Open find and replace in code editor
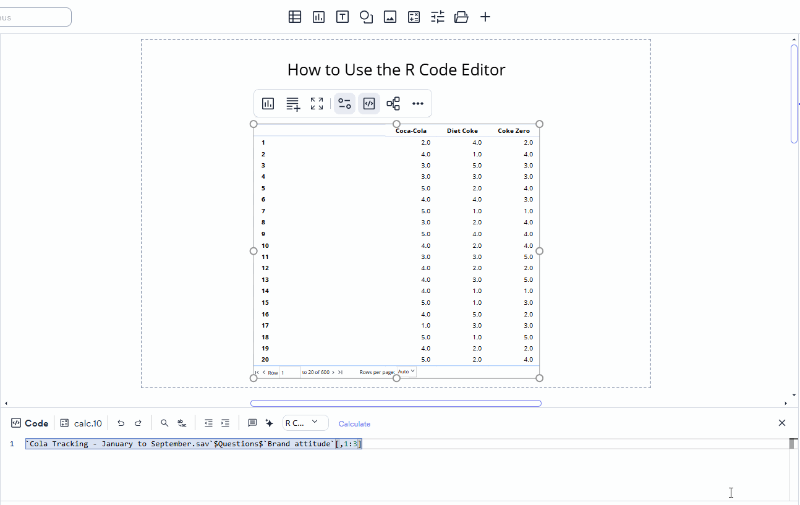The width and height of the screenshot is (800, 505). [x=182, y=423]
